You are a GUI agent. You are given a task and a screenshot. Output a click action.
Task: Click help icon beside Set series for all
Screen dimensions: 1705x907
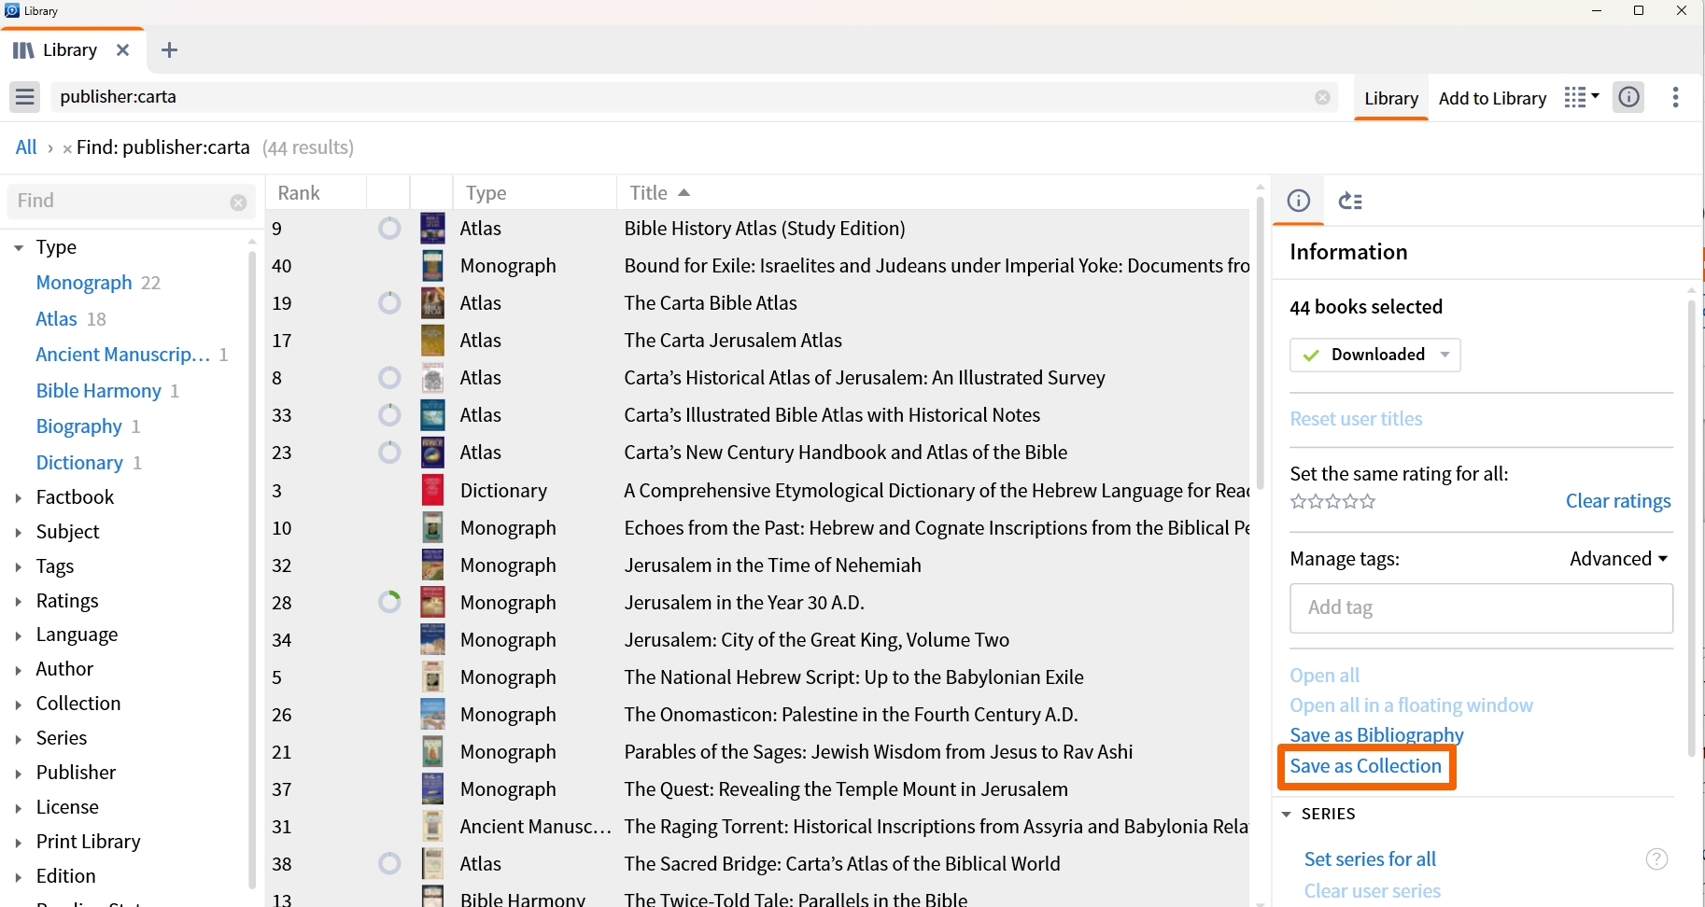click(x=1656, y=859)
